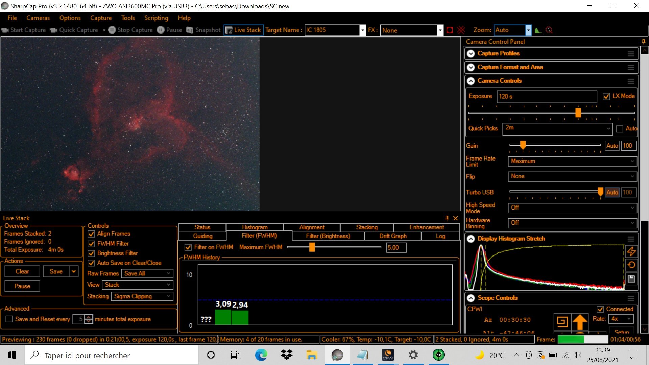Toggle Auto Save on Clear/Close

click(x=91, y=263)
